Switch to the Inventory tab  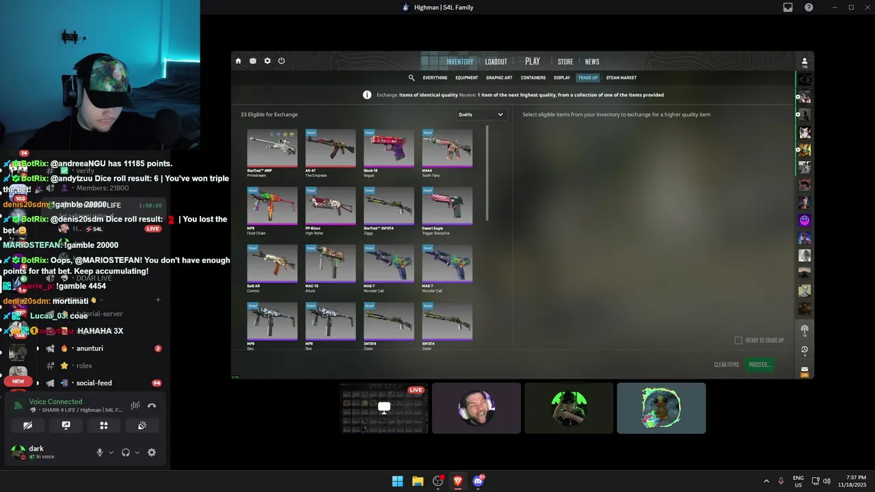[459, 61]
